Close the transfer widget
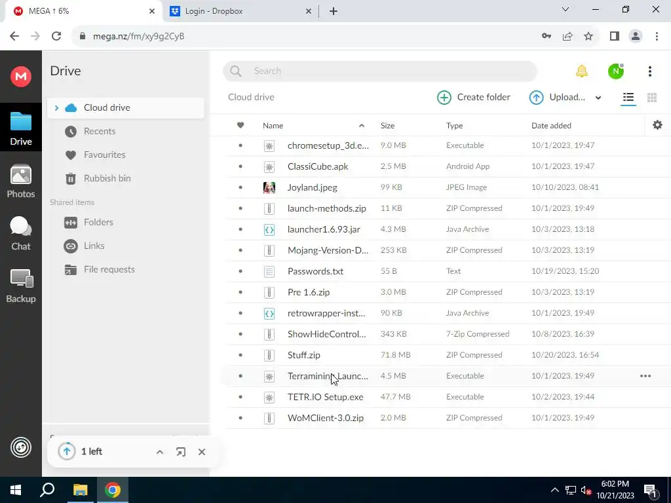The image size is (671, 503). pos(202,452)
